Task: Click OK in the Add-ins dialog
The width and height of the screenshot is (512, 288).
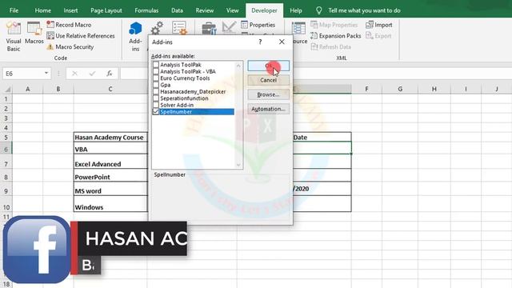Action: tap(269, 66)
